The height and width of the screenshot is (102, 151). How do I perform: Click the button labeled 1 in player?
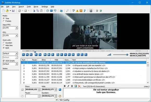[78, 55]
